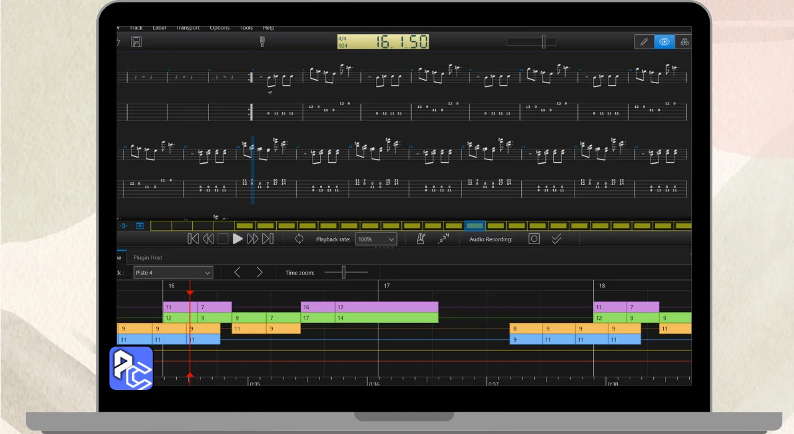Switch to the Plugin Host tab
Viewport: 794px width, 434px height.
pos(148,257)
